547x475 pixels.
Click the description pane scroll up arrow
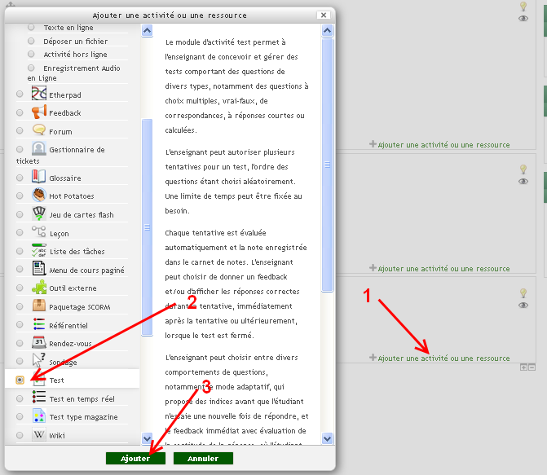point(327,31)
